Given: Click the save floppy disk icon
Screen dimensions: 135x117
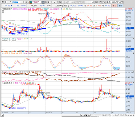Looking at the screenshot, I should click(107, 2).
